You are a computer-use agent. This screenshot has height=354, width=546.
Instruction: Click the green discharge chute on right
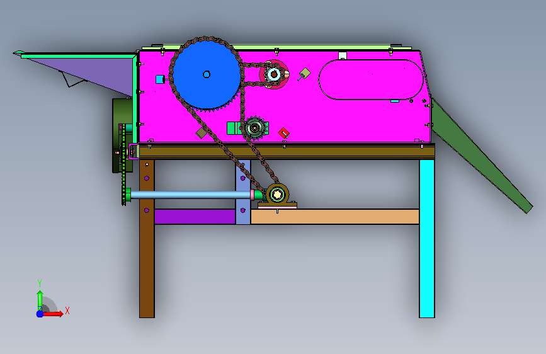pos(482,156)
